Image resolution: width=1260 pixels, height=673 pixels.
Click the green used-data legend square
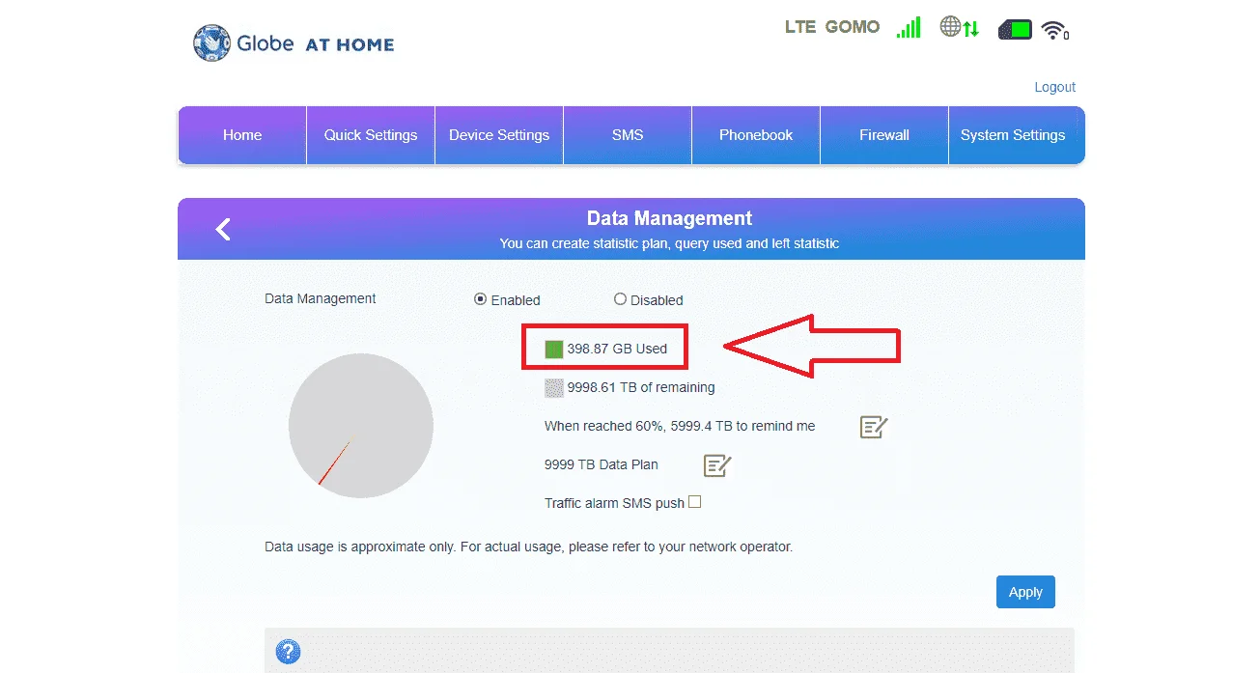553,349
